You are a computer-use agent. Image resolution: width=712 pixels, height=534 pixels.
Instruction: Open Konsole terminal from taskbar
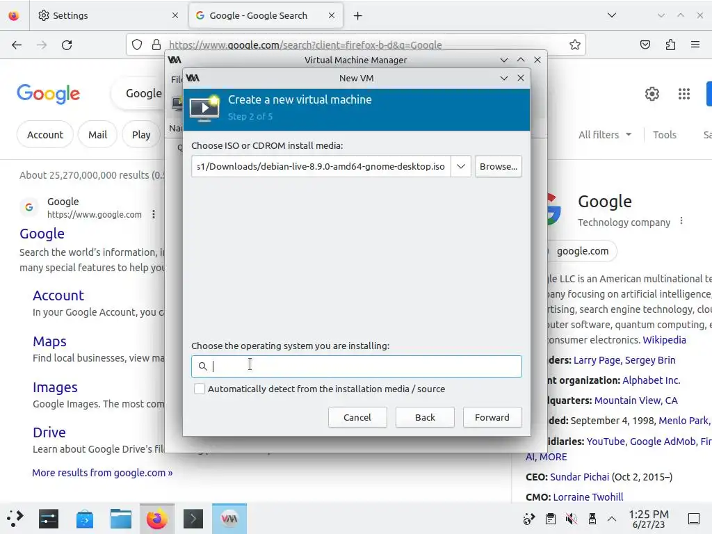tap(193, 519)
